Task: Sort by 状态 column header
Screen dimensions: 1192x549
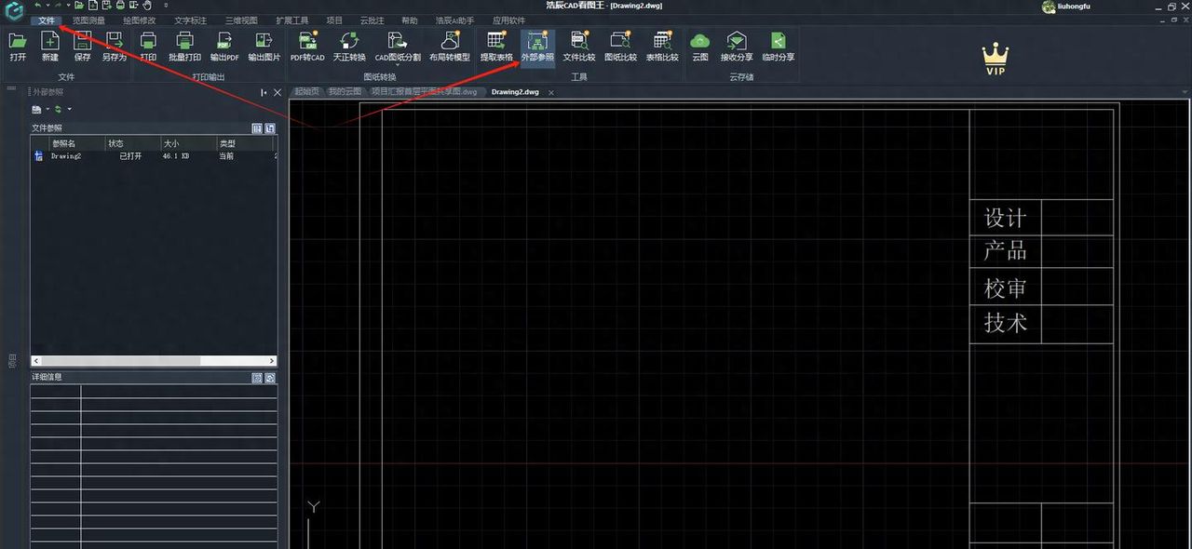Action: 133,143
